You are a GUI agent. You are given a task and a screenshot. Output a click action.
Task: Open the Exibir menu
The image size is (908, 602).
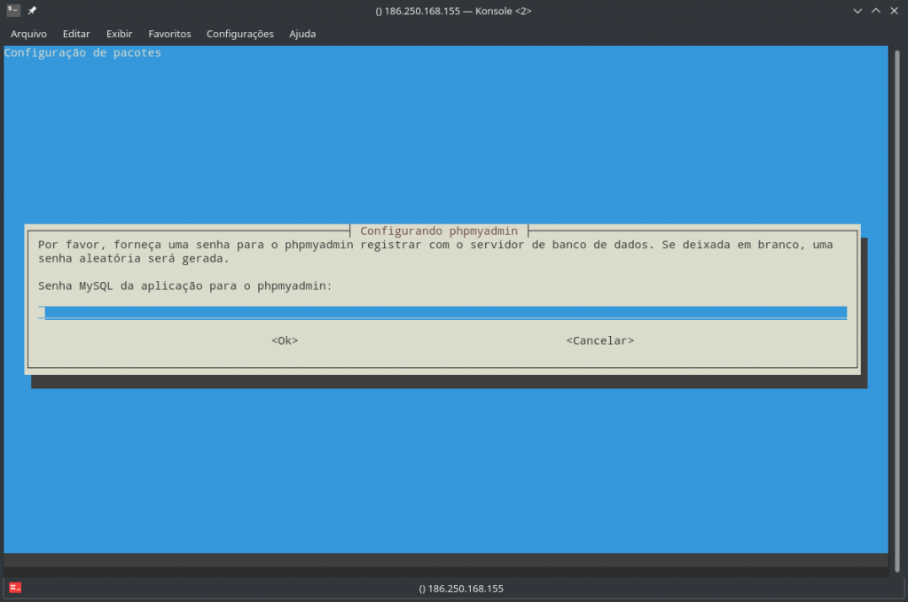pos(119,34)
